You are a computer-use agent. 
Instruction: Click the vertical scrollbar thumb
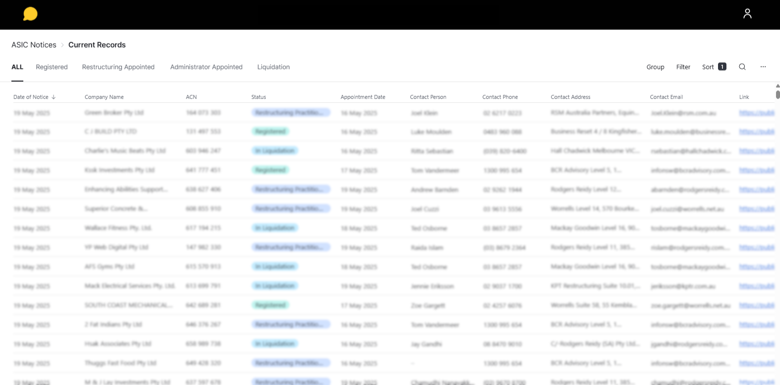(x=778, y=95)
